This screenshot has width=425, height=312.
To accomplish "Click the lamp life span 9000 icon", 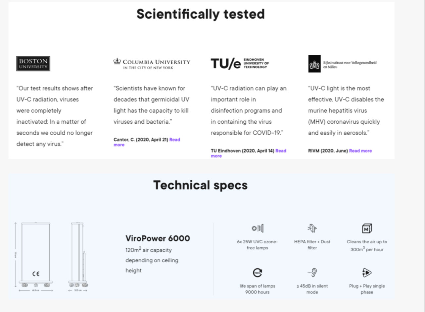I will [x=257, y=273].
